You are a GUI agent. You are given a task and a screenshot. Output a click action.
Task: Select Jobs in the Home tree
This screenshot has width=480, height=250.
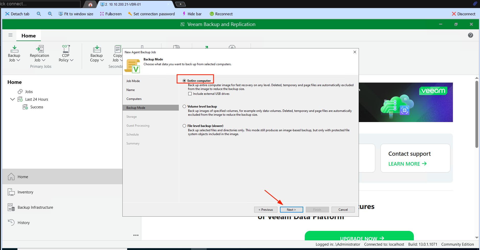pyautogui.click(x=29, y=91)
